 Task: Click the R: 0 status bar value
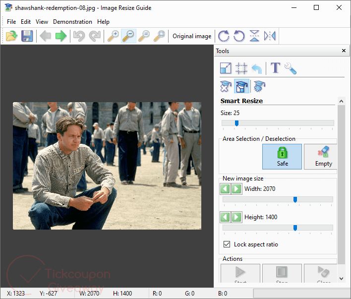pos(157,294)
